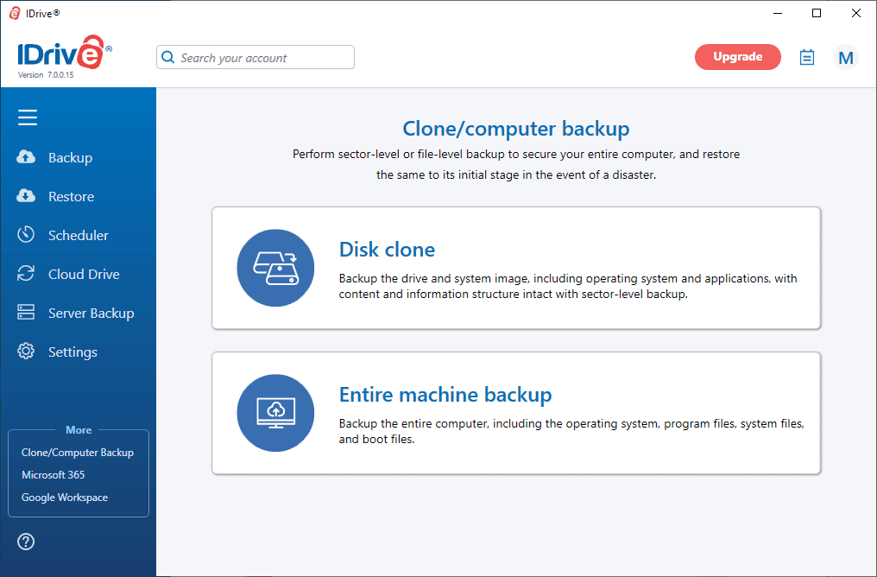
Task: Click the Scheduler clock icon
Action: point(26,234)
